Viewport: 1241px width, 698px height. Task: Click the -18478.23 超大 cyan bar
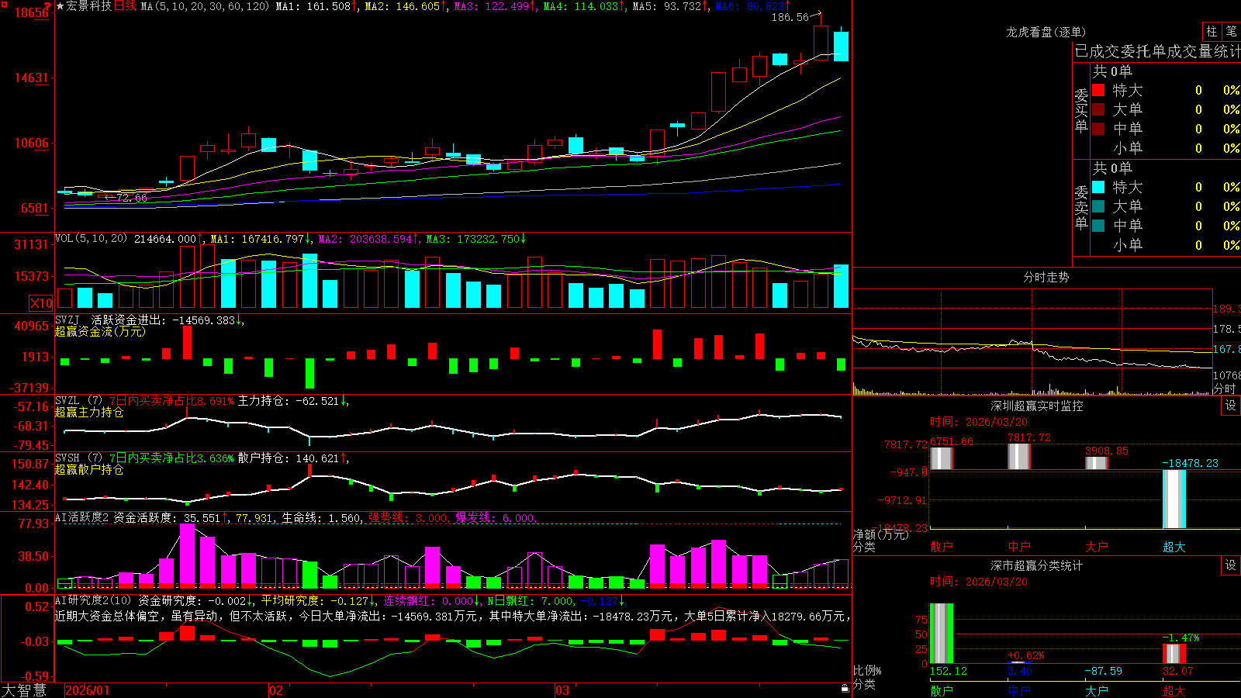pyautogui.click(x=1174, y=499)
